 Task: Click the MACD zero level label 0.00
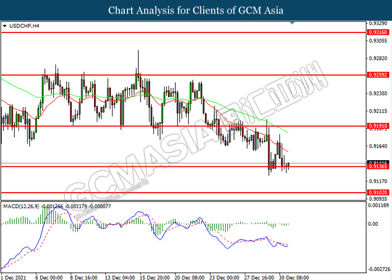click(374, 224)
